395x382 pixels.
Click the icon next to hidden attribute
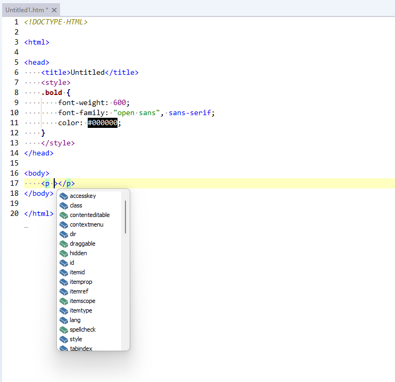click(x=64, y=254)
